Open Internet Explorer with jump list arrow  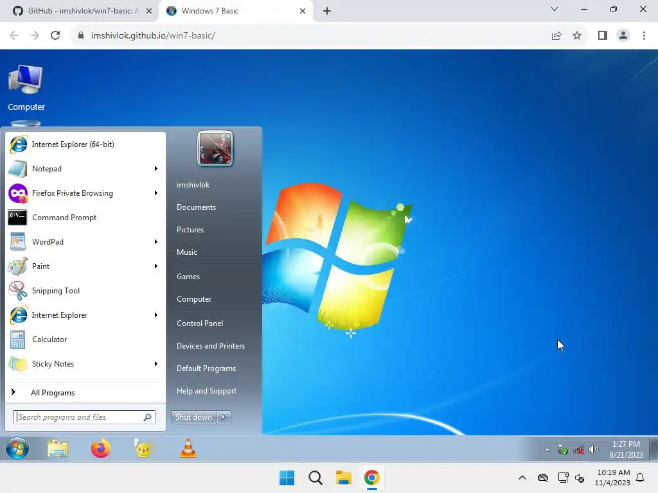(x=85, y=315)
